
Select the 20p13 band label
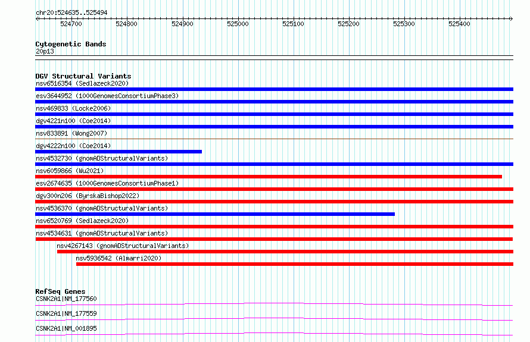pyautogui.click(x=45, y=51)
